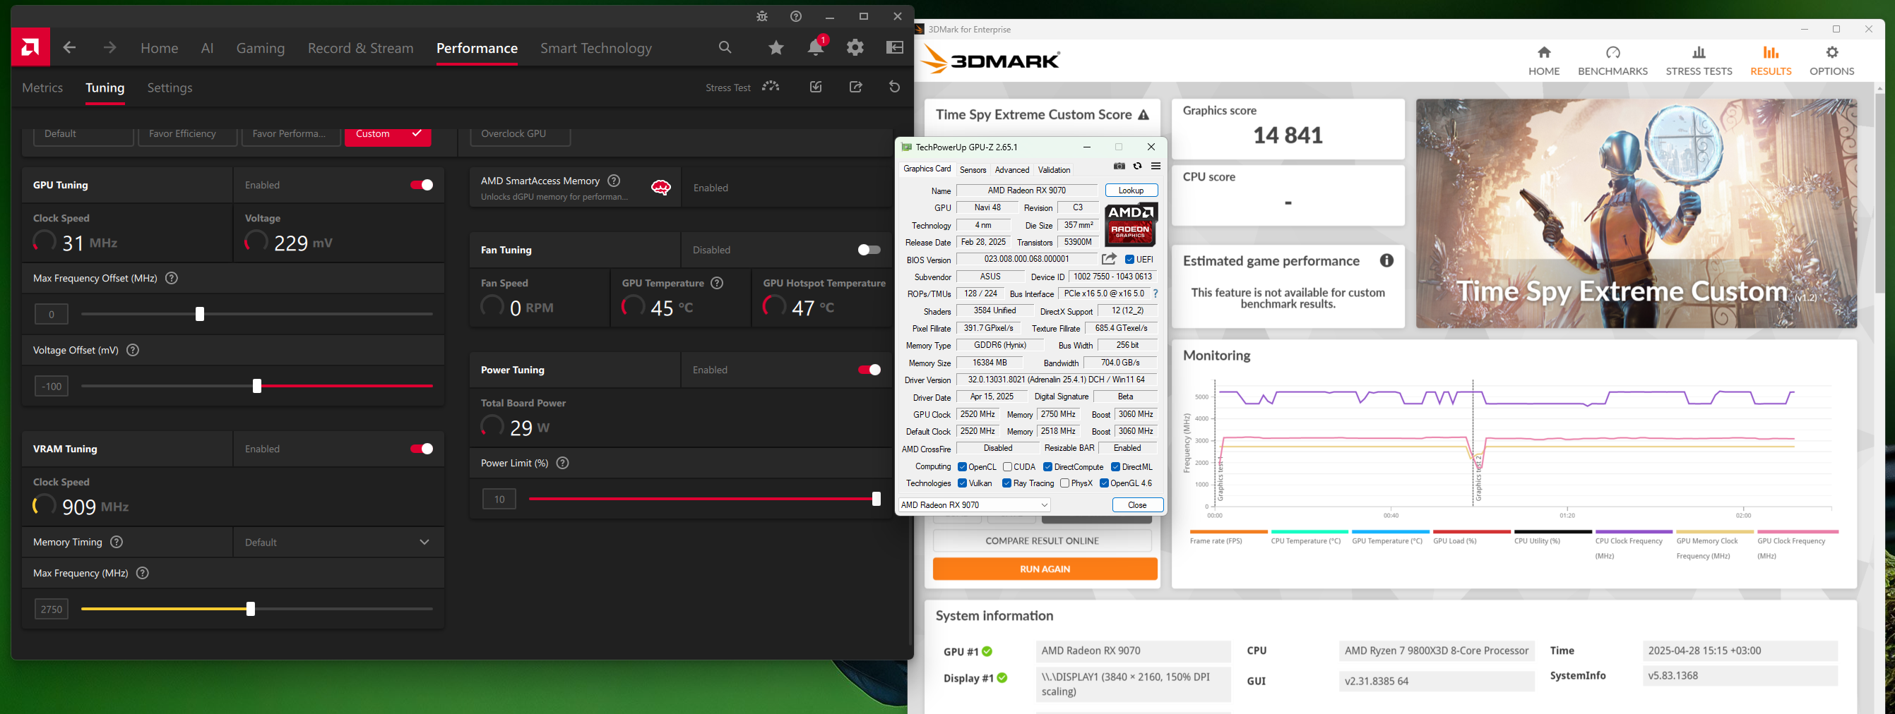Click RUN AGAIN in 3DMark
Image resolution: width=1895 pixels, height=714 pixels.
[1045, 569]
